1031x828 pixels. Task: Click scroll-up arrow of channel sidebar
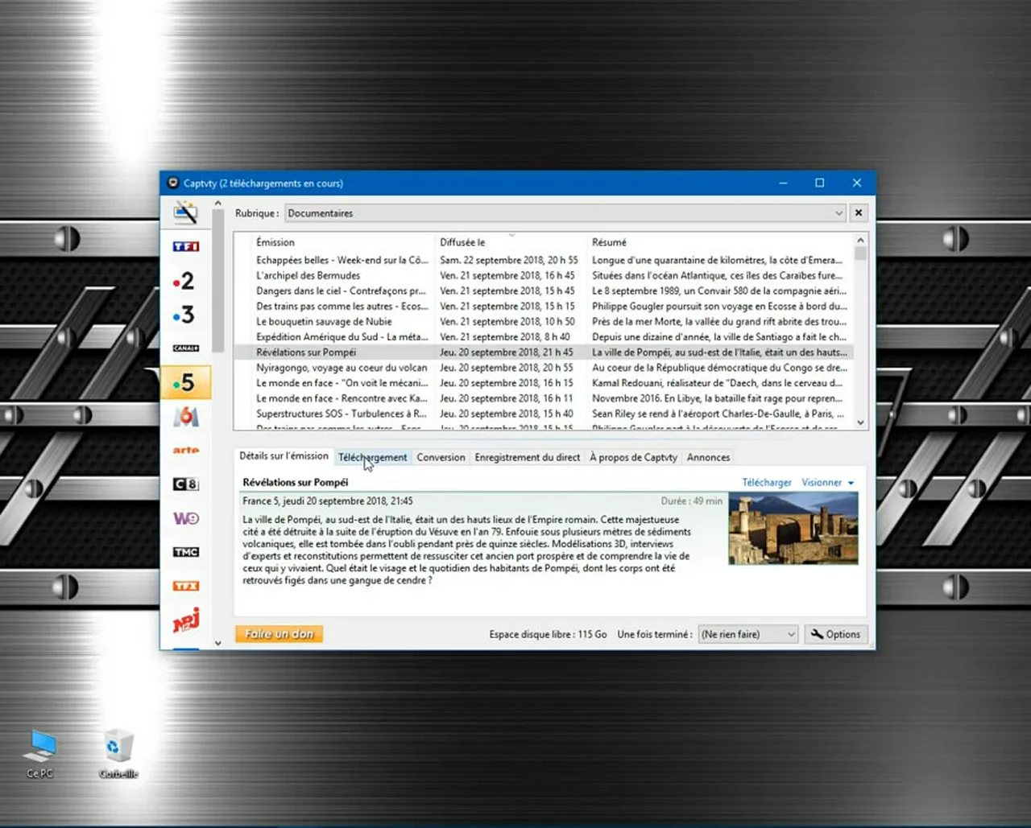[217, 204]
